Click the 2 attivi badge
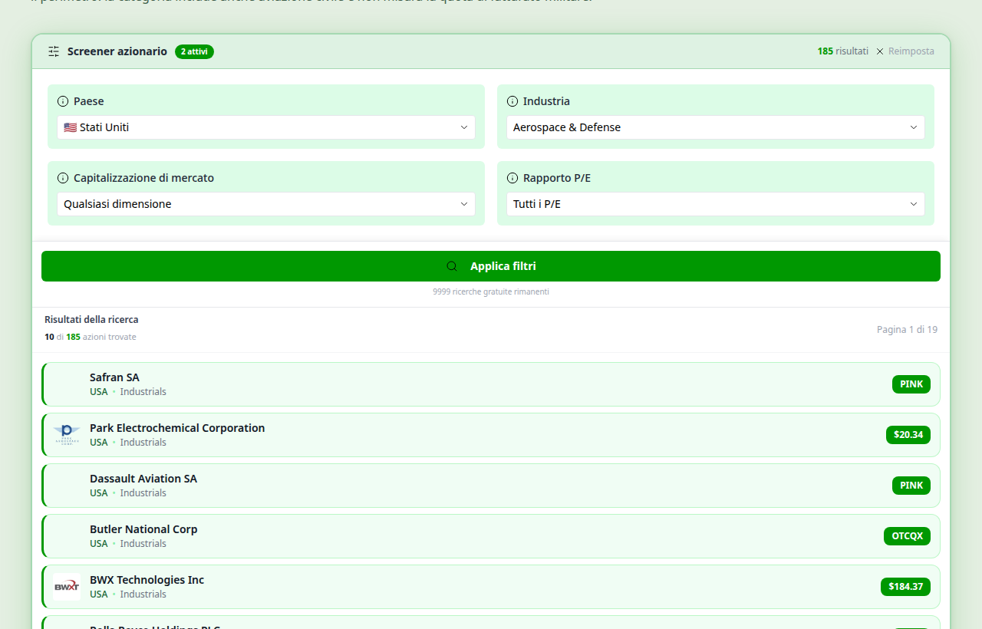The image size is (982, 629). click(x=194, y=51)
